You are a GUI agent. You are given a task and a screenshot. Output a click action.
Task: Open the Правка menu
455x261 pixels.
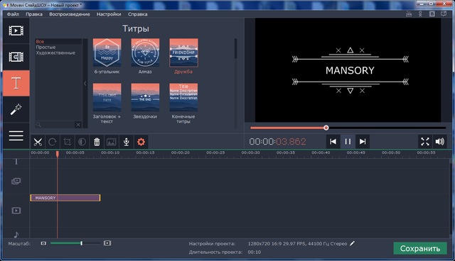pos(34,14)
